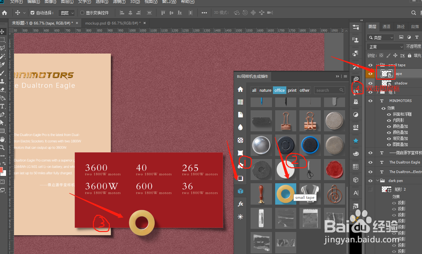Viewport: 422px width, 254px height.
Task: Open the 窗口(W) menu
Action: point(169,2)
